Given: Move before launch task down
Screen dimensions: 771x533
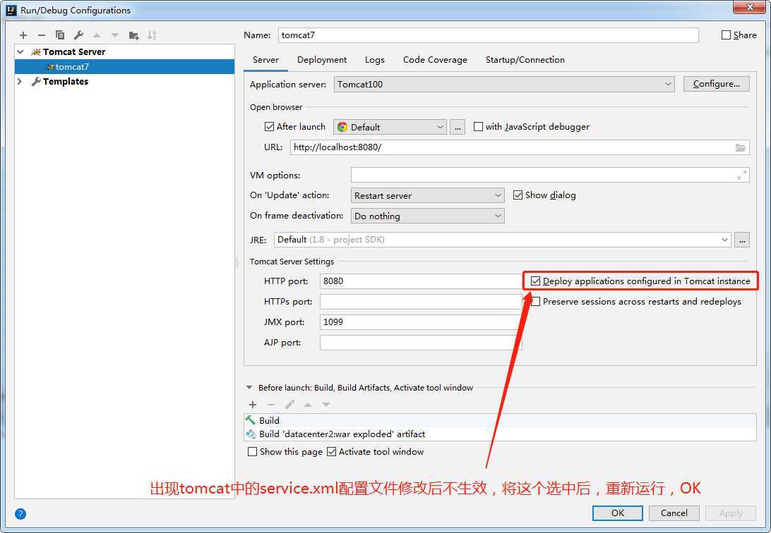Looking at the screenshot, I should pyautogui.click(x=326, y=405).
